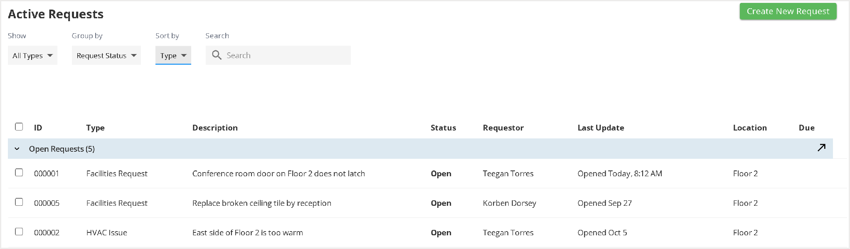Check the box for request 000001
Screen dimensions: 850x249
[19, 173]
